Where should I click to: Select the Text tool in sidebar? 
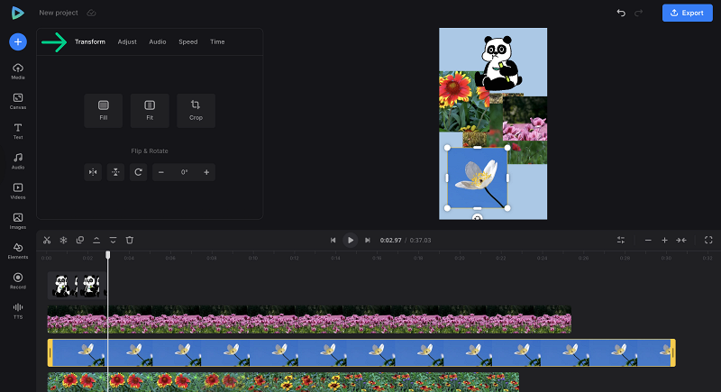click(x=18, y=131)
